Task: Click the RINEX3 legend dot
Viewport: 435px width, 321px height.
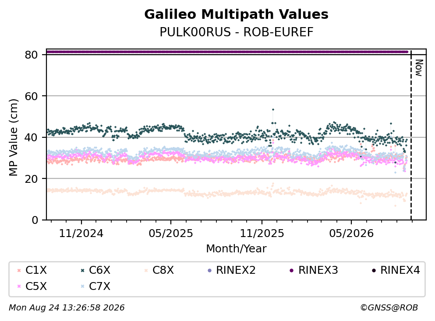Action: [x=292, y=270]
